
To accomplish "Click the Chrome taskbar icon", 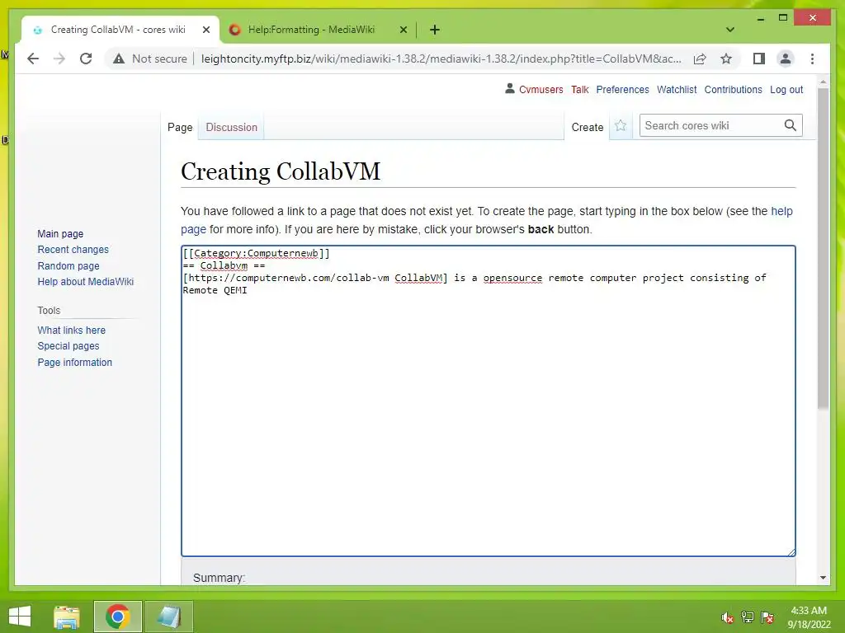I will click(x=117, y=617).
